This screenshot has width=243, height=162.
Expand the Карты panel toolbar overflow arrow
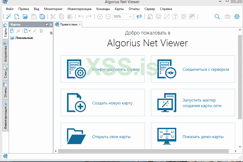coord(51,33)
